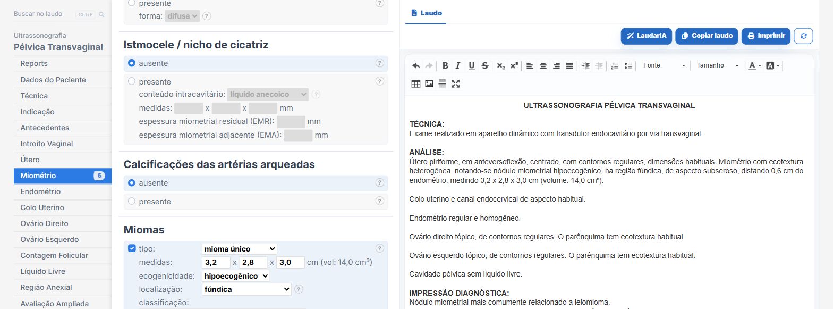Insert a numbered list
Viewport: 833px width, 309px height.
(615, 66)
